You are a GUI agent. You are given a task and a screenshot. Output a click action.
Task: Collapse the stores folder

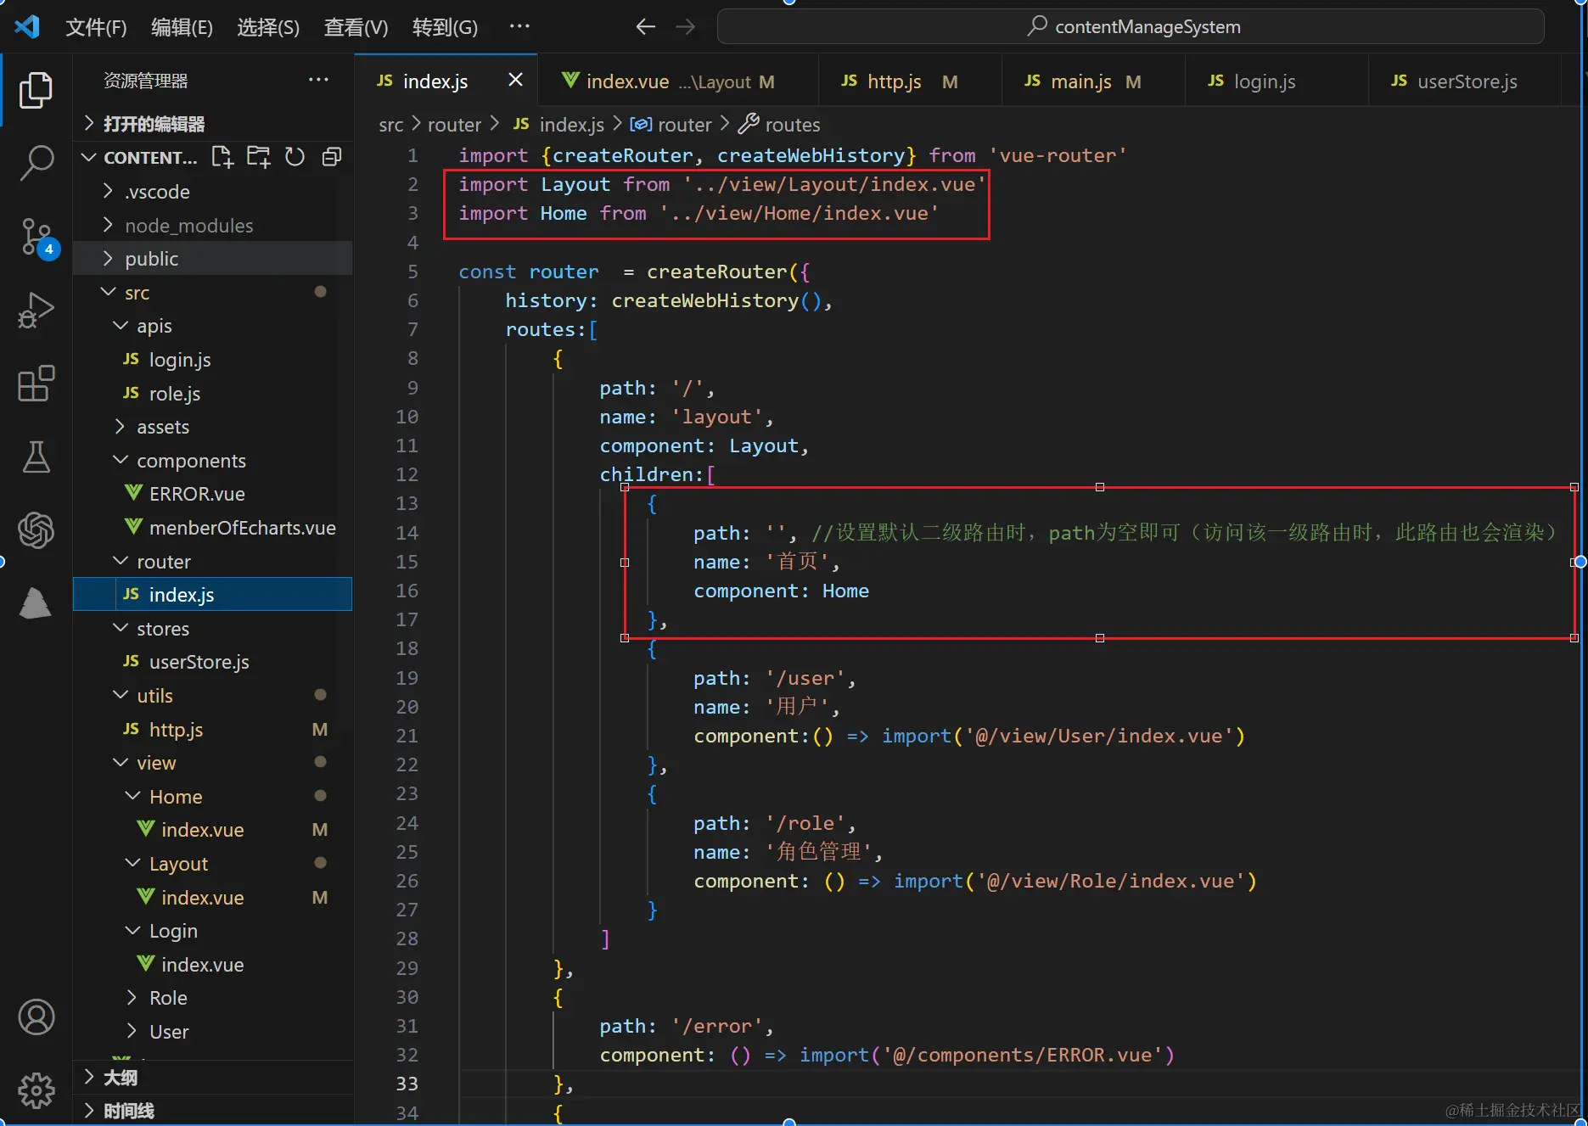pos(213,628)
